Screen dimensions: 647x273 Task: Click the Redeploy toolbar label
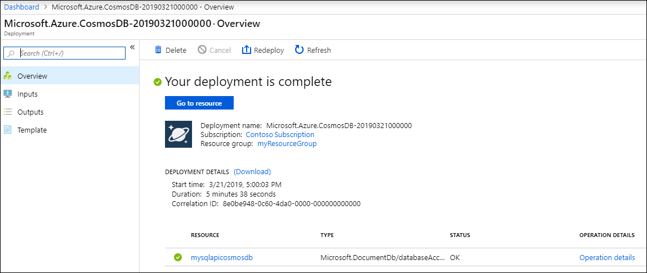pyautogui.click(x=269, y=50)
